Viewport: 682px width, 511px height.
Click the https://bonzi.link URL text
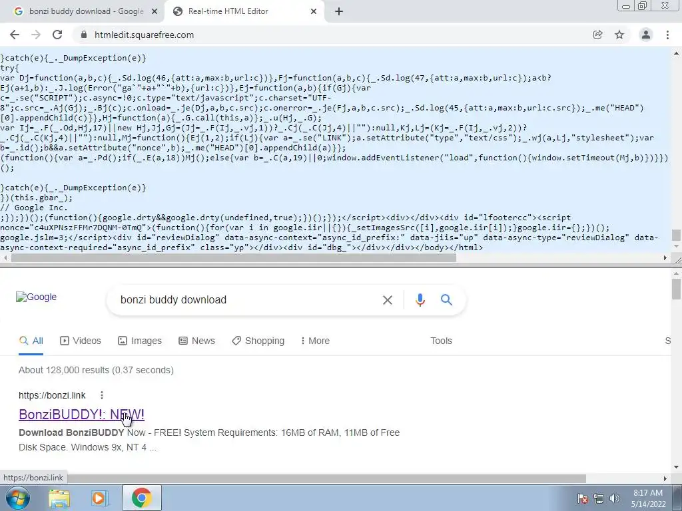point(52,395)
